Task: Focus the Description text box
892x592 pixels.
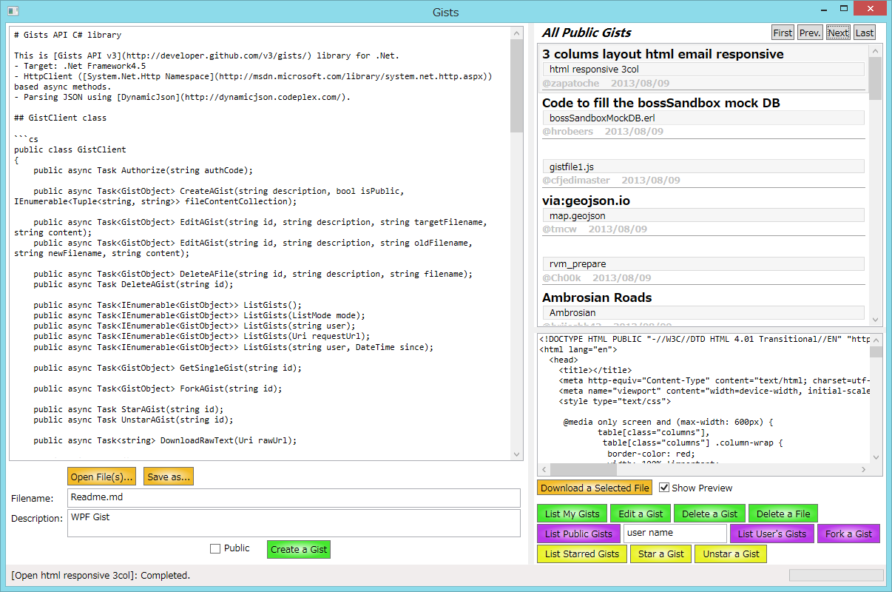Action: click(294, 523)
